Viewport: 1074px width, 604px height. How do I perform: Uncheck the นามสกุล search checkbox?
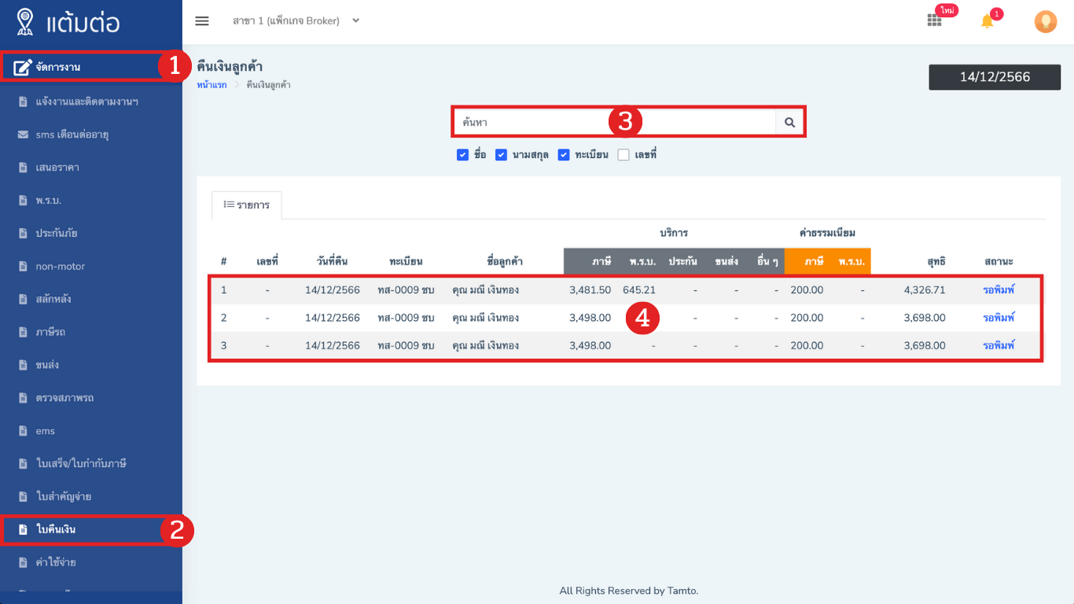click(501, 155)
